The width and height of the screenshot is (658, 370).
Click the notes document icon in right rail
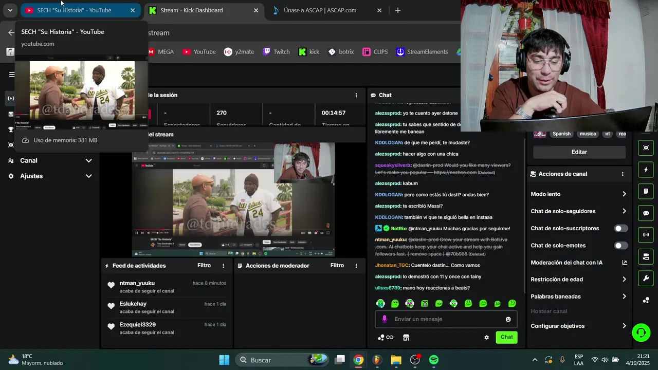click(646, 191)
